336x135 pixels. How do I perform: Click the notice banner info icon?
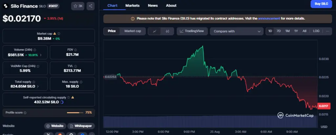[133, 19]
